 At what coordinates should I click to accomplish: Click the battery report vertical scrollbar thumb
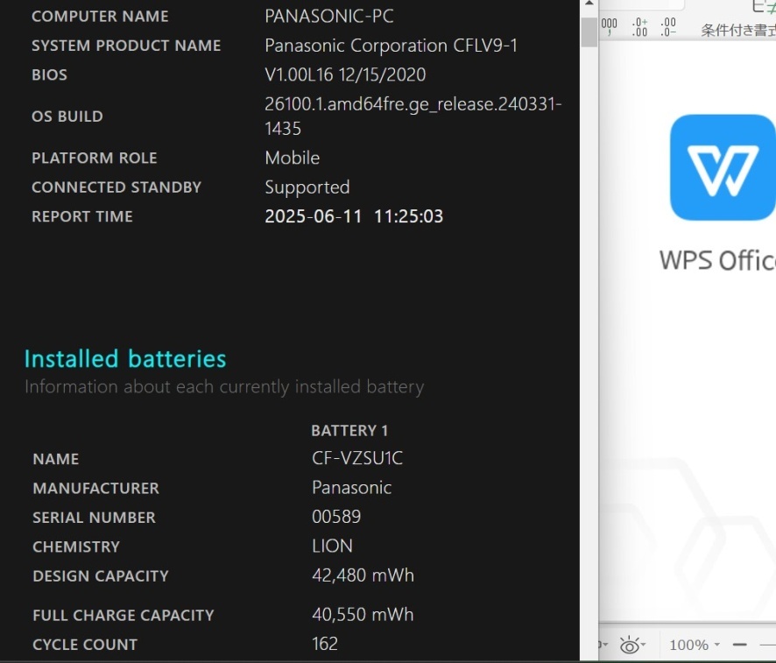click(589, 32)
